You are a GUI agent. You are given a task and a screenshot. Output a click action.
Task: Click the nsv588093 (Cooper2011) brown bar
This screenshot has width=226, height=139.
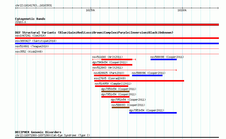click(x=121, y=107)
